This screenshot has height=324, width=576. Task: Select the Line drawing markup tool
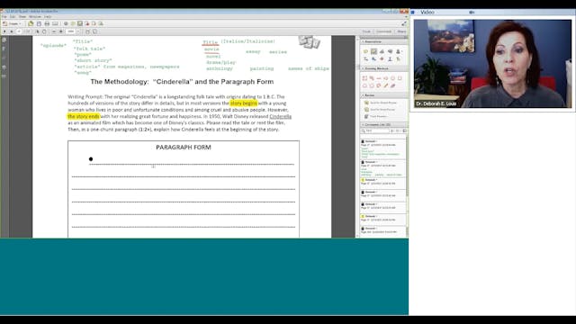click(x=379, y=78)
